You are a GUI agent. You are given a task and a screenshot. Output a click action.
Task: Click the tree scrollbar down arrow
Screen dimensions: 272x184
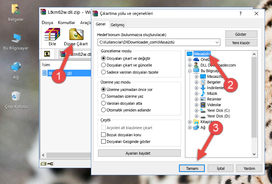(254, 154)
